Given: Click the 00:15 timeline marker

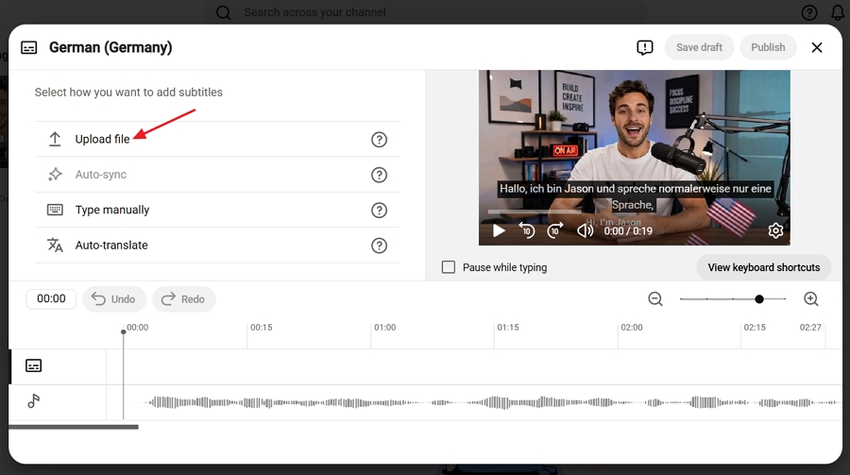Looking at the screenshot, I should 262,328.
